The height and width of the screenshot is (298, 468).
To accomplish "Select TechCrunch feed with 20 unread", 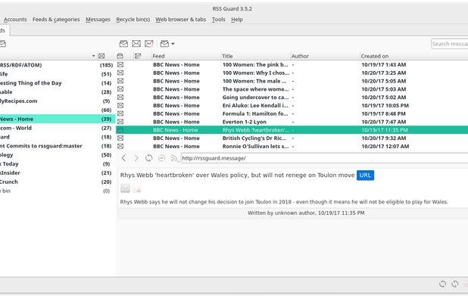I will coord(58,182).
